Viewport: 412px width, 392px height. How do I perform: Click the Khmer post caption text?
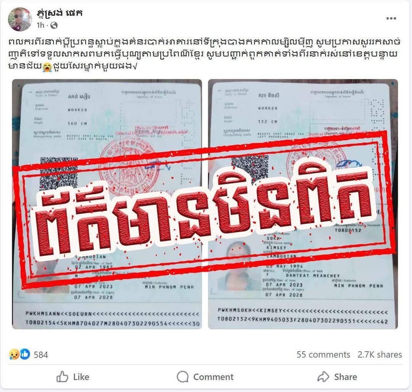tap(204, 54)
